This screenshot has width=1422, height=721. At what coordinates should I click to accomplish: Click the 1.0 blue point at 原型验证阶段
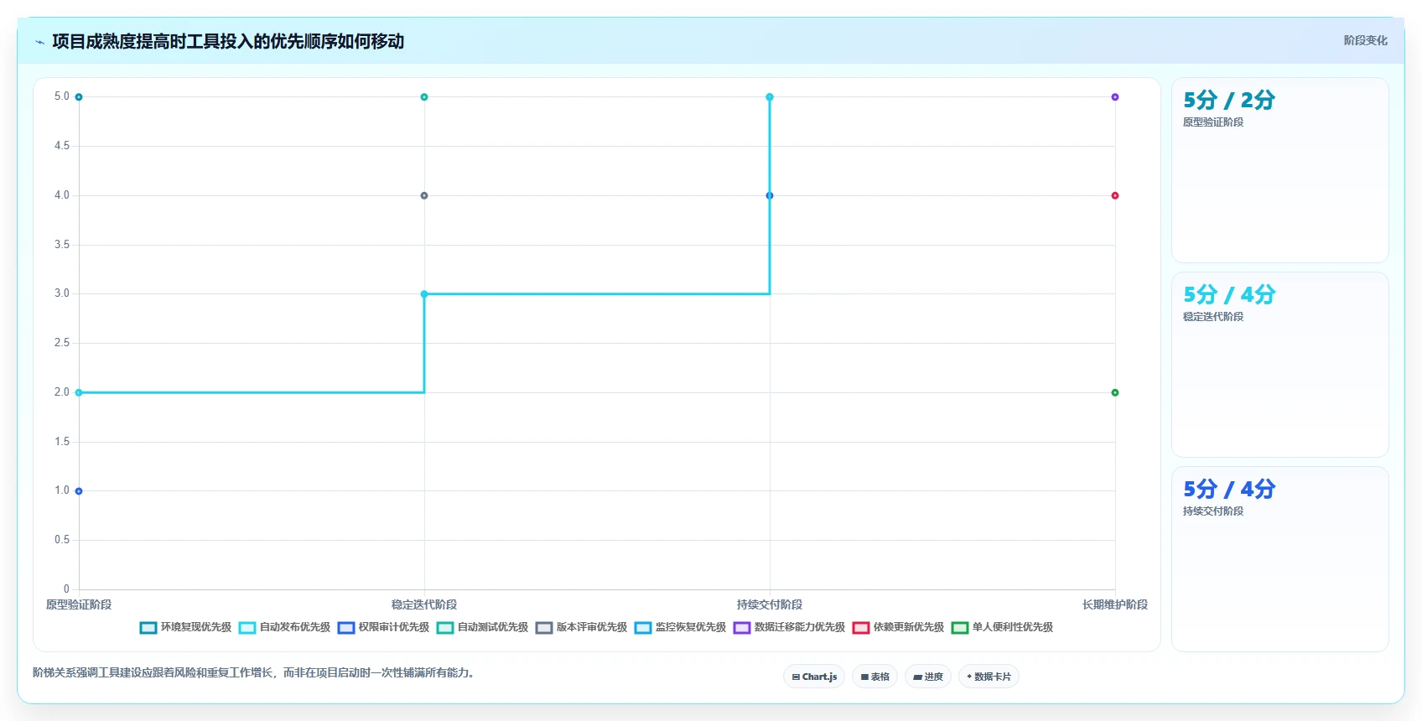[x=79, y=491]
